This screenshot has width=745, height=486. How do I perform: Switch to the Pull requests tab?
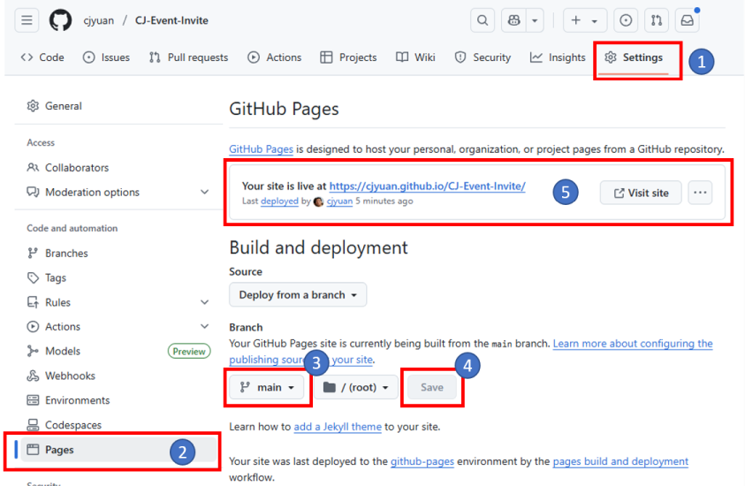tap(188, 57)
